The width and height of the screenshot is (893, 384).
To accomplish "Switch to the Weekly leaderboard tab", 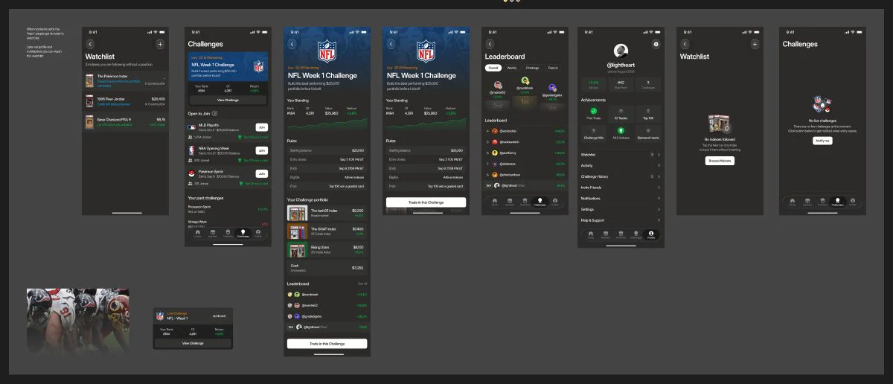I will pyautogui.click(x=512, y=68).
